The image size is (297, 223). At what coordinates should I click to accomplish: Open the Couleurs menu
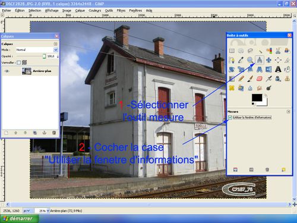(x=95, y=10)
